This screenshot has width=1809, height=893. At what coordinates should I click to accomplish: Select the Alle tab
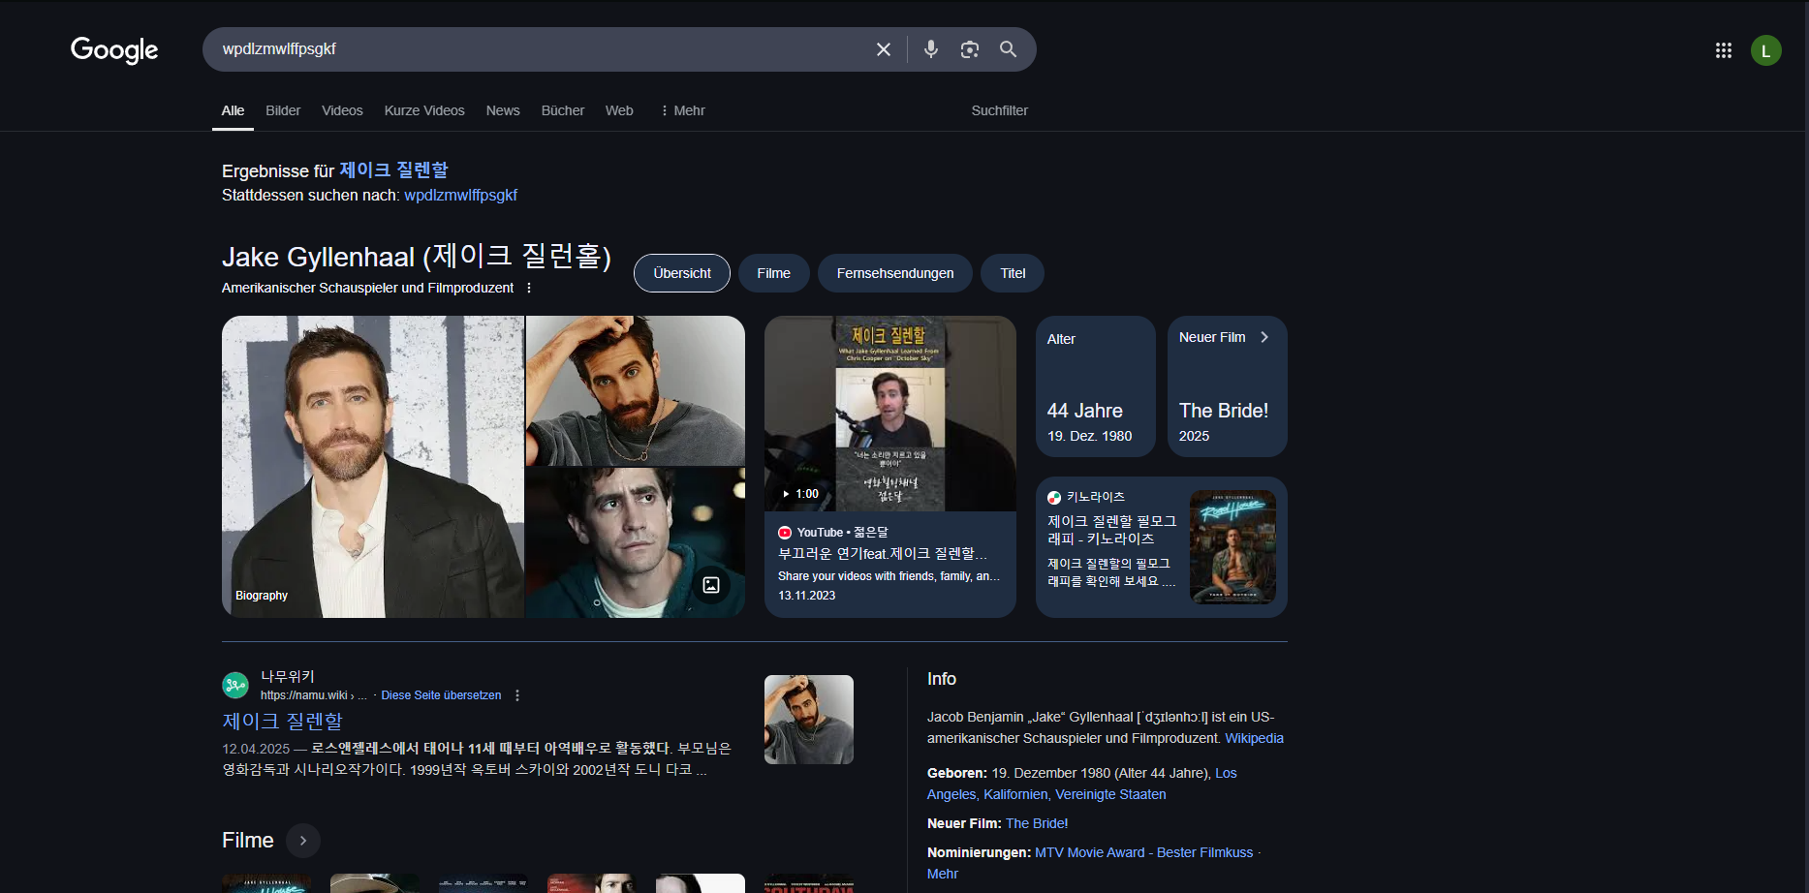(x=233, y=110)
